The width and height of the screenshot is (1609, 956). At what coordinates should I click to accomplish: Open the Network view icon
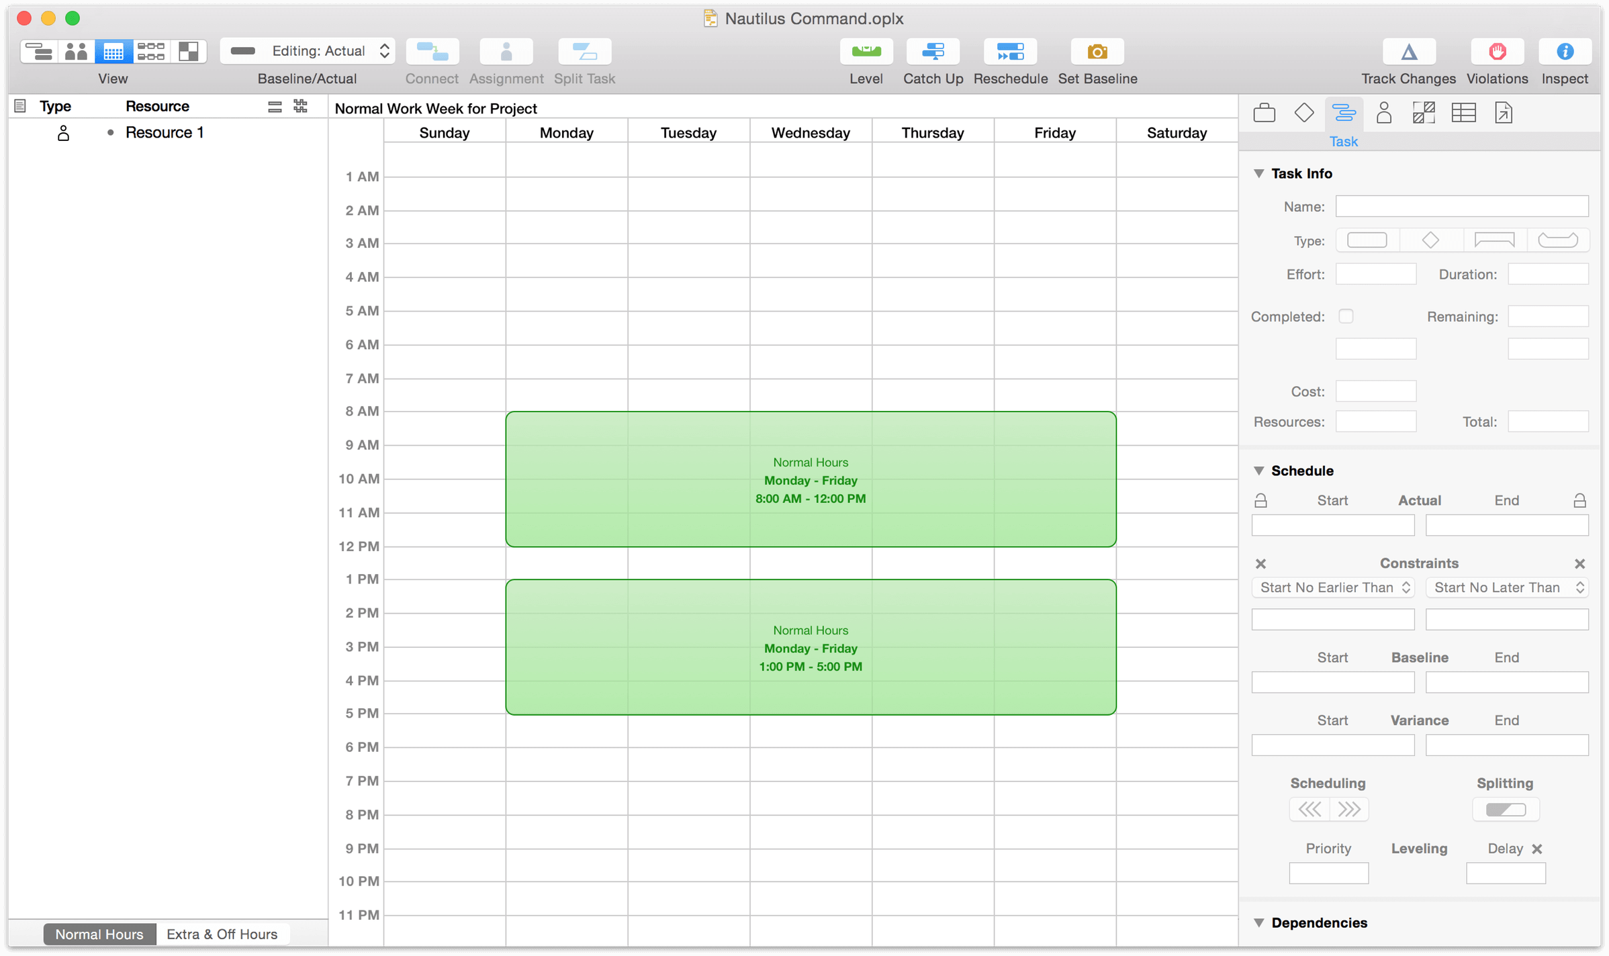pyautogui.click(x=151, y=52)
